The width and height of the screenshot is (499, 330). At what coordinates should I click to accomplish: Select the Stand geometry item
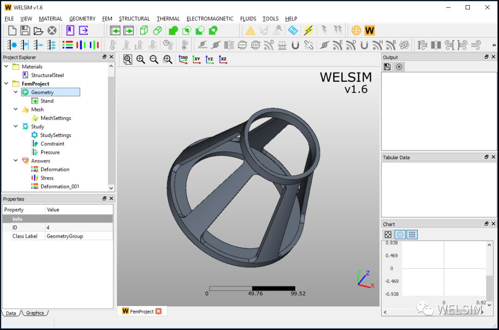click(x=47, y=101)
